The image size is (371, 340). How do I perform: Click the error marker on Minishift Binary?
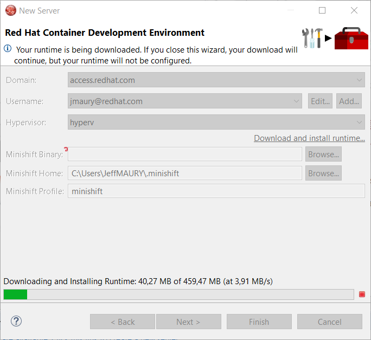coord(66,149)
